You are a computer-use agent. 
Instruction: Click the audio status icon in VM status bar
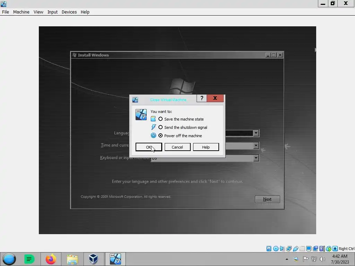[x=282, y=249]
